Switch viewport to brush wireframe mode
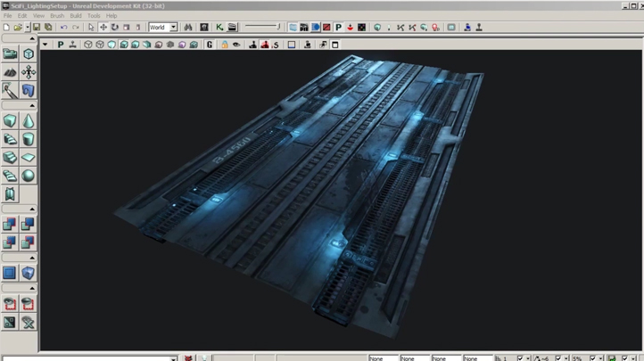The height and width of the screenshot is (361, 644). [x=88, y=45]
